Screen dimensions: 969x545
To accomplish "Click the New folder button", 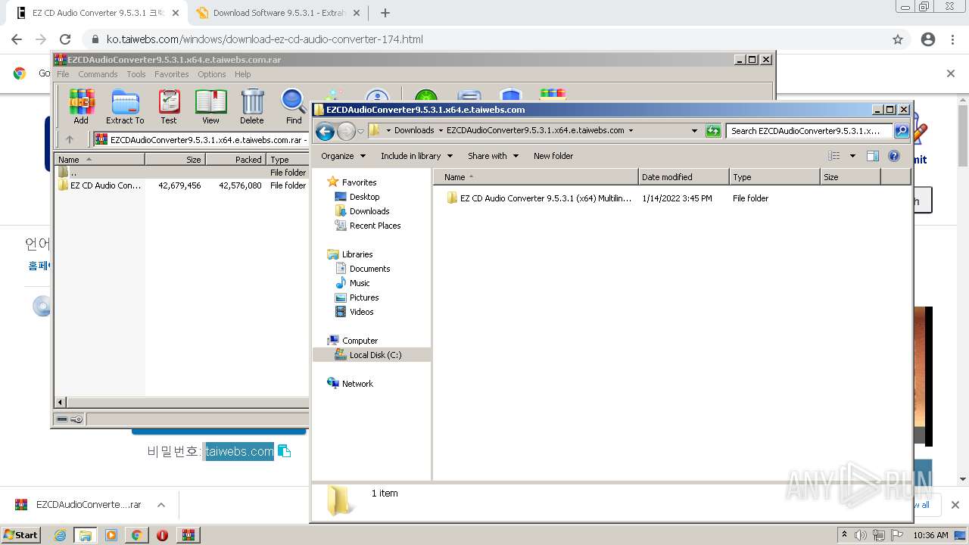I will click(553, 156).
